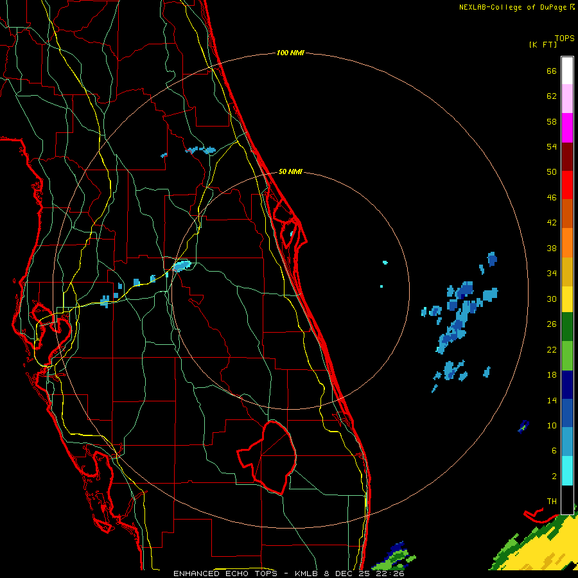This screenshot has width=578, height=578.
Task: Click the 22:26 timestamp in the caption
Action: click(x=390, y=574)
